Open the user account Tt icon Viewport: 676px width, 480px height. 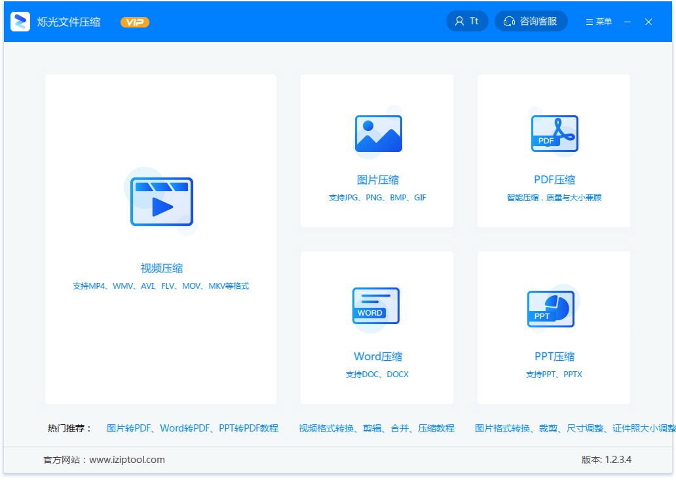pos(467,20)
